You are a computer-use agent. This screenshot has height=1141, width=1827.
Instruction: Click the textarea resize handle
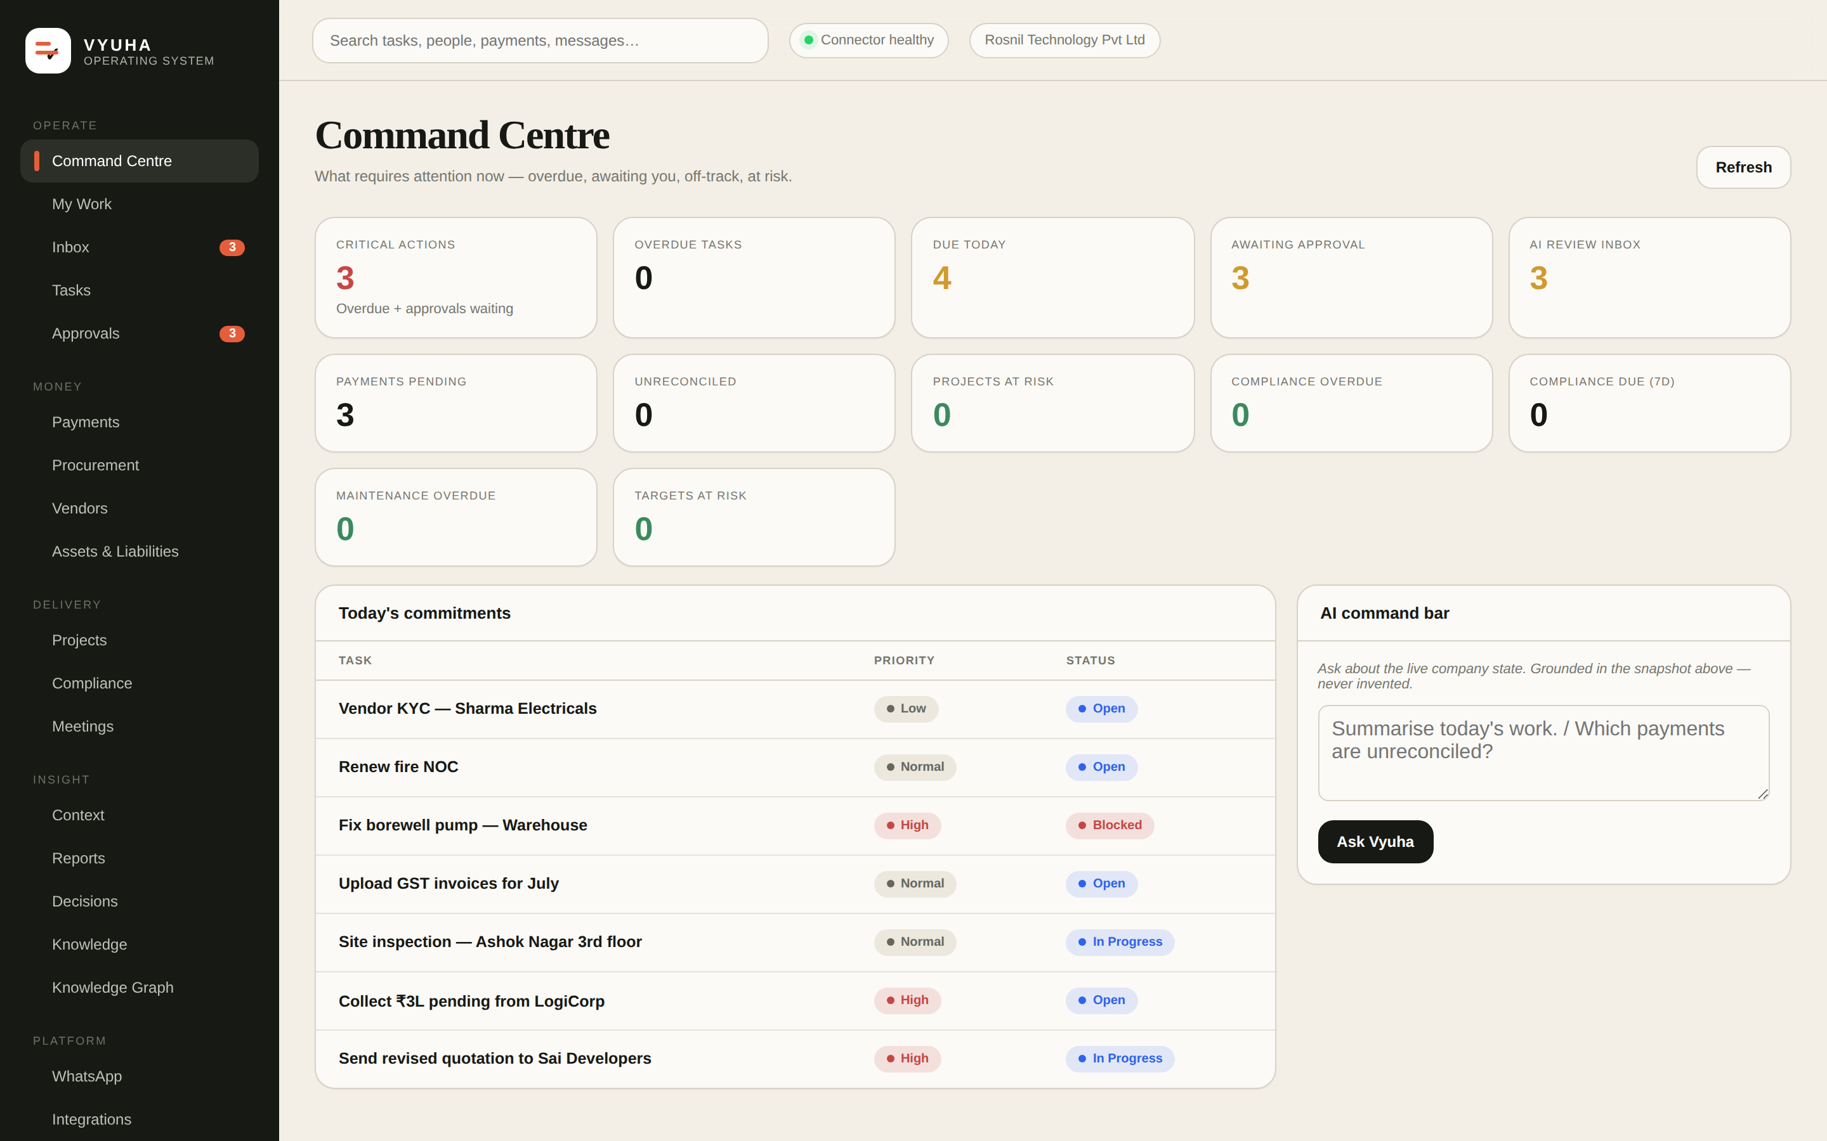pyautogui.click(x=1763, y=794)
